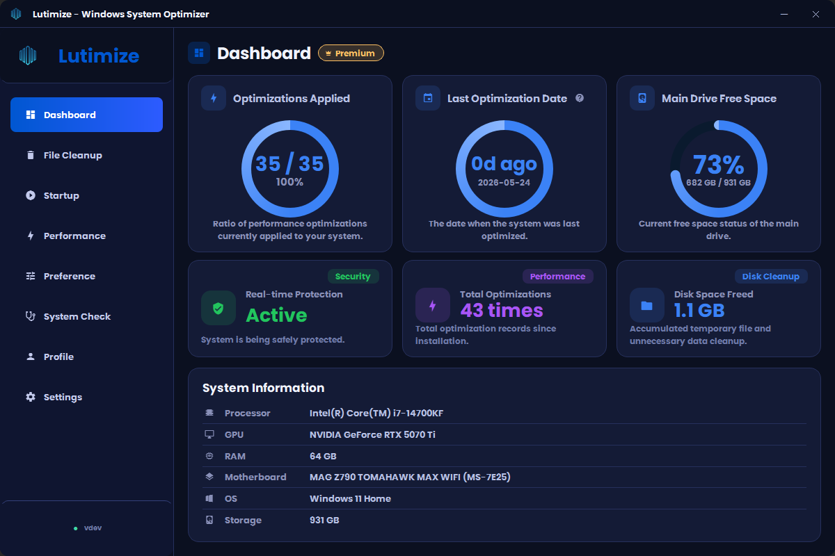Image resolution: width=835 pixels, height=556 pixels.
Task: Open the Preference menu entry
Action: coord(86,276)
